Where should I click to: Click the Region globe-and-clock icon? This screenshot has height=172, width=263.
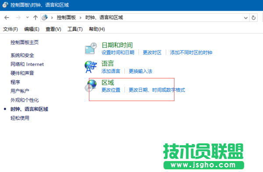pyautogui.click(x=91, y=86)
